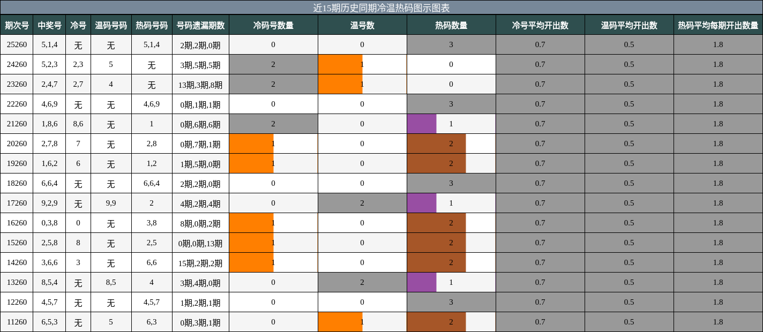The height and width of the screenshot is (332, 763).
Task: Click the 期次号 column header
Action: [x=17, y=25]
